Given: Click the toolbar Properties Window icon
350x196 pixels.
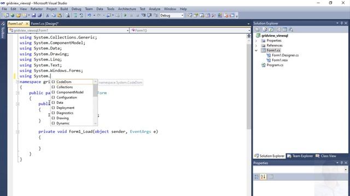Looking at the screenshot, I should 196,15.
